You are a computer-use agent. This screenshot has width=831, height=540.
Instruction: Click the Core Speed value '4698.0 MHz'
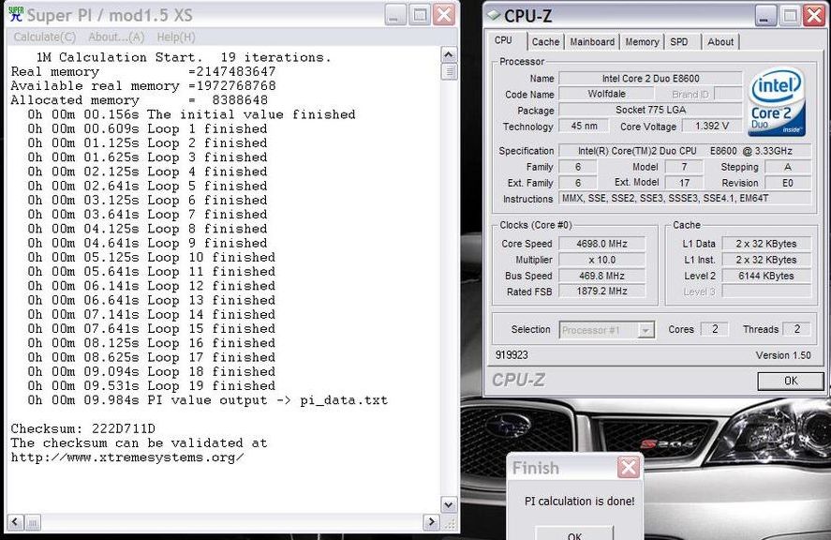pos(602,244)
